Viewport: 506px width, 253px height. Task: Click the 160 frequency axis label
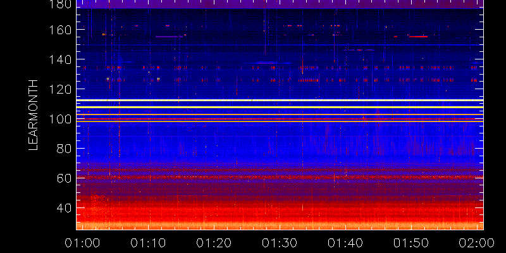60,30
